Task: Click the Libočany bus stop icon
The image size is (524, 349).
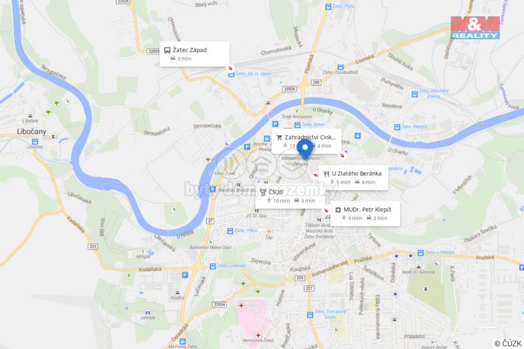Action: coord(35,141)
